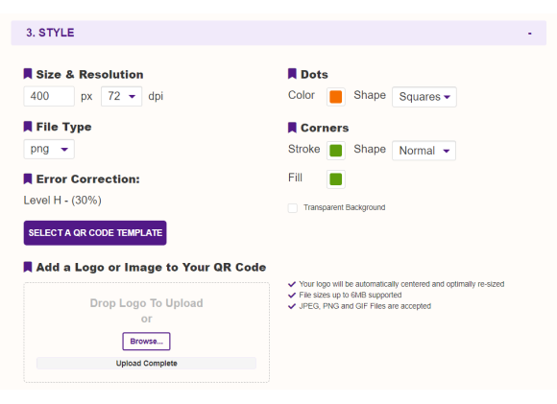Click the Browse button to upload logo
The image size is (557, 404).
(x=146, y=342)
